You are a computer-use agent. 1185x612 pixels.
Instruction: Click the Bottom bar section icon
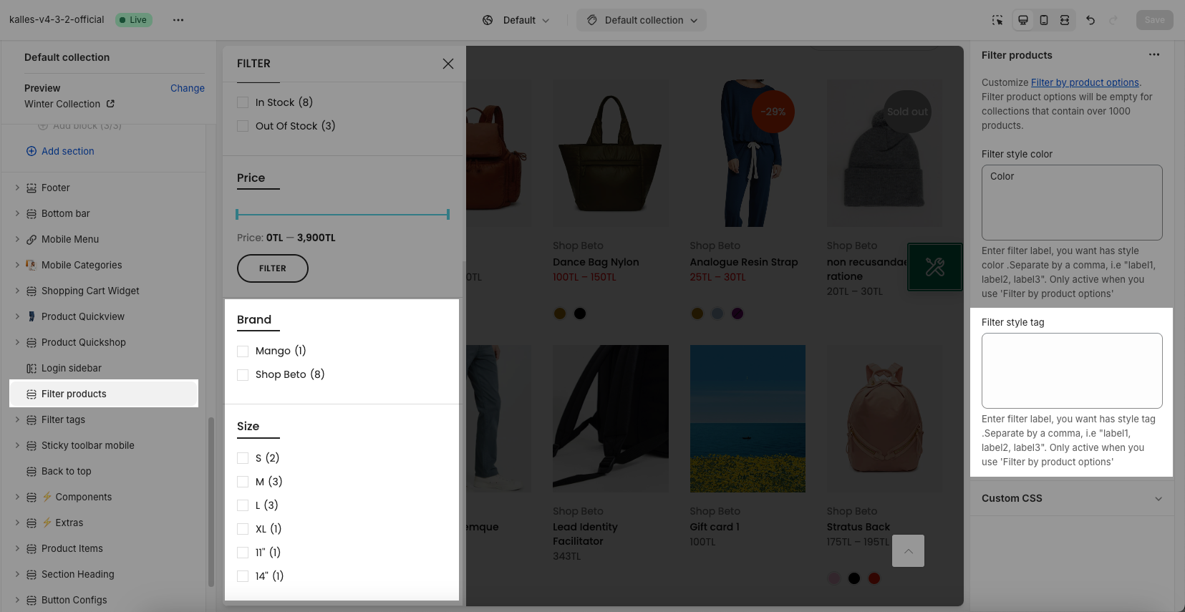pyautogui.click(x=32, y=213)
